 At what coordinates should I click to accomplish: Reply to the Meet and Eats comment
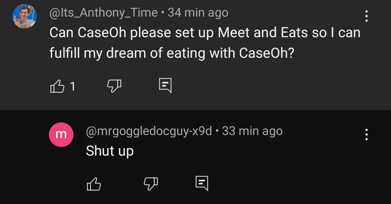click(x=166, y=85)
